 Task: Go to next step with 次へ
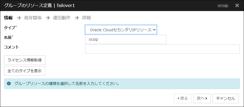click(x=202, y=98)
